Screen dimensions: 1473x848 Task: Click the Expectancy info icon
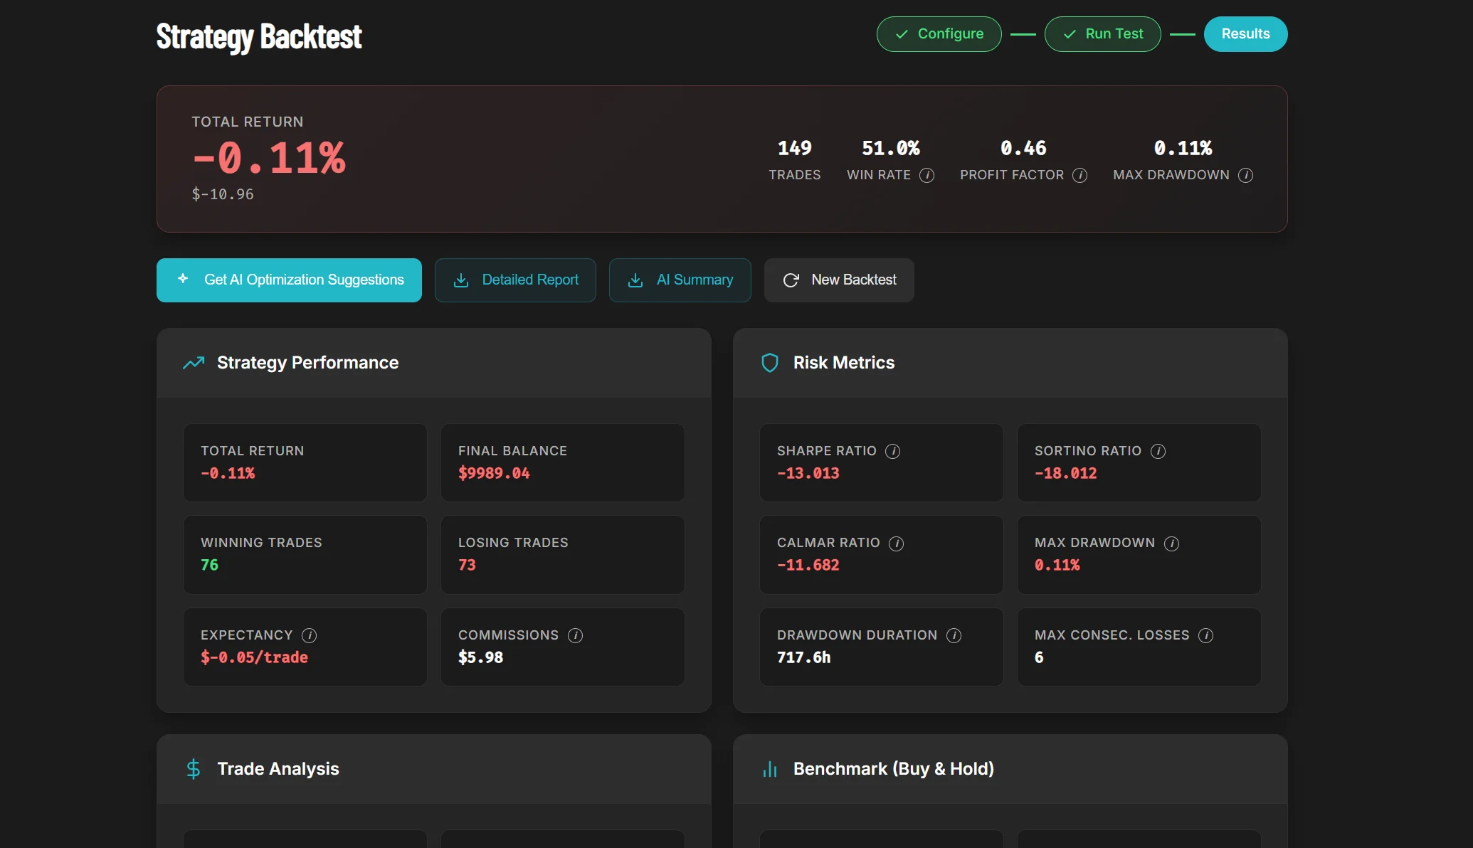[309, 635]
